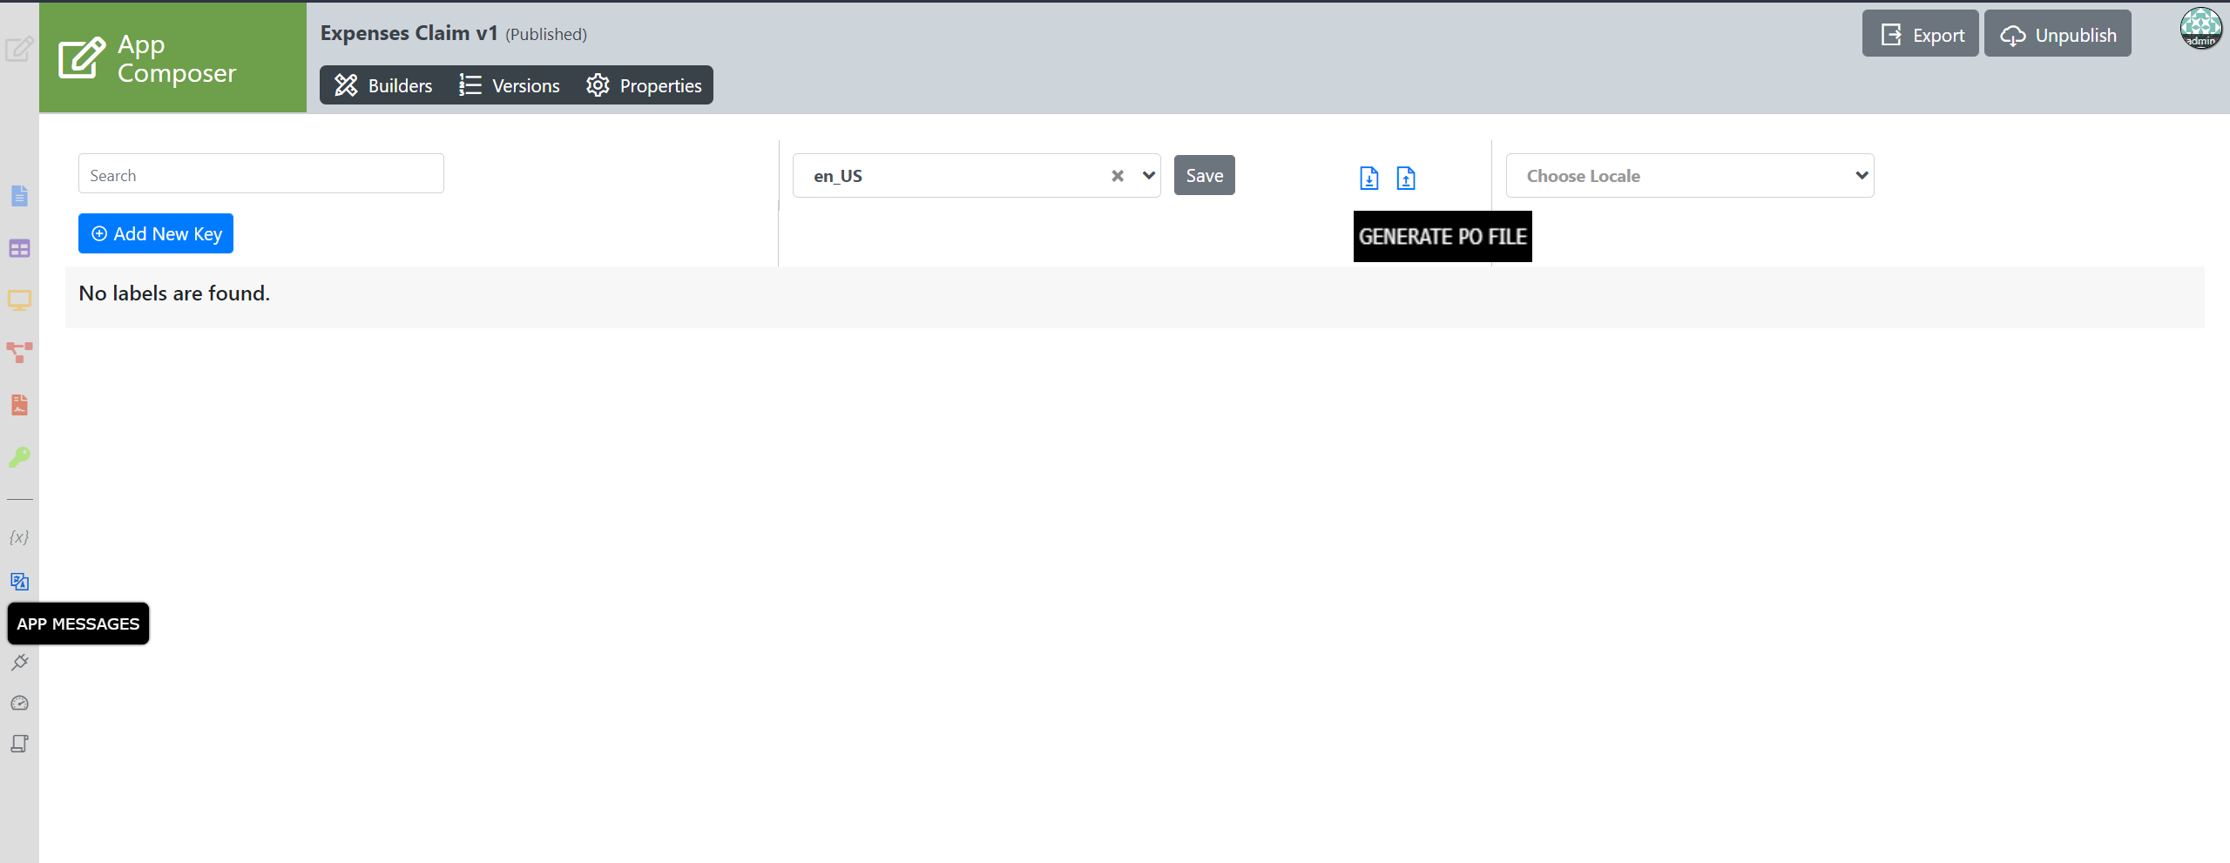Open the Properties menu

pyautogui.click(x=645, y=85)
